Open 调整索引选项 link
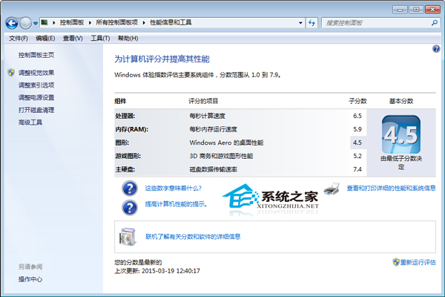 (36, 85)
